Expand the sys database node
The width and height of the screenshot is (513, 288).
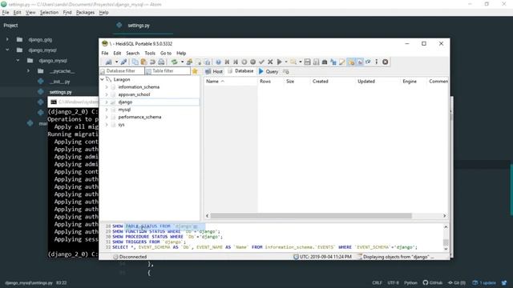(x=107, y=125)
